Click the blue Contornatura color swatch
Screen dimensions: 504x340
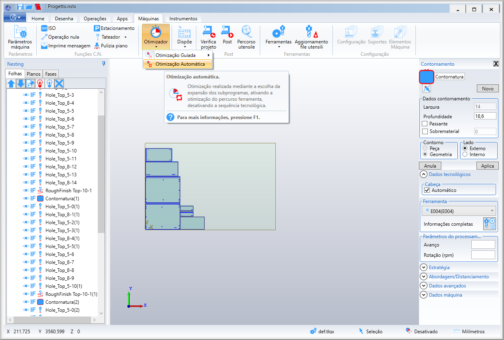[x=427, y=77]
